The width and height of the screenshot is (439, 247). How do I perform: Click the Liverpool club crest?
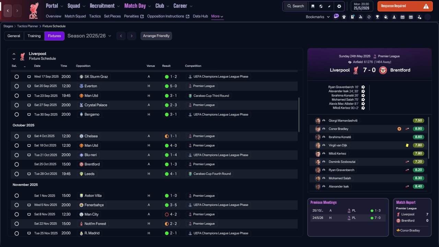(x=34, y=11)
